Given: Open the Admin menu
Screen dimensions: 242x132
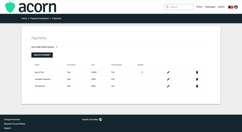Looking at the screenshot, I should pyautogui.click(x=221, y=7).
